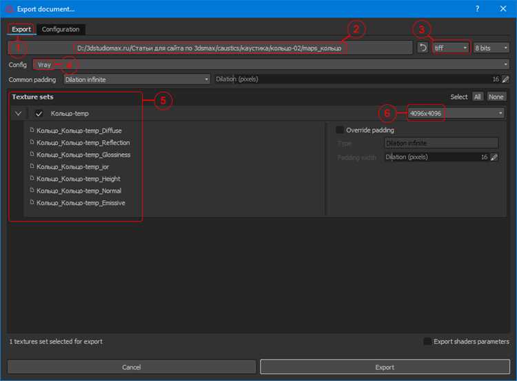Enable the Override padding checkbox
The image size is (517, 381).
point(340,130)
